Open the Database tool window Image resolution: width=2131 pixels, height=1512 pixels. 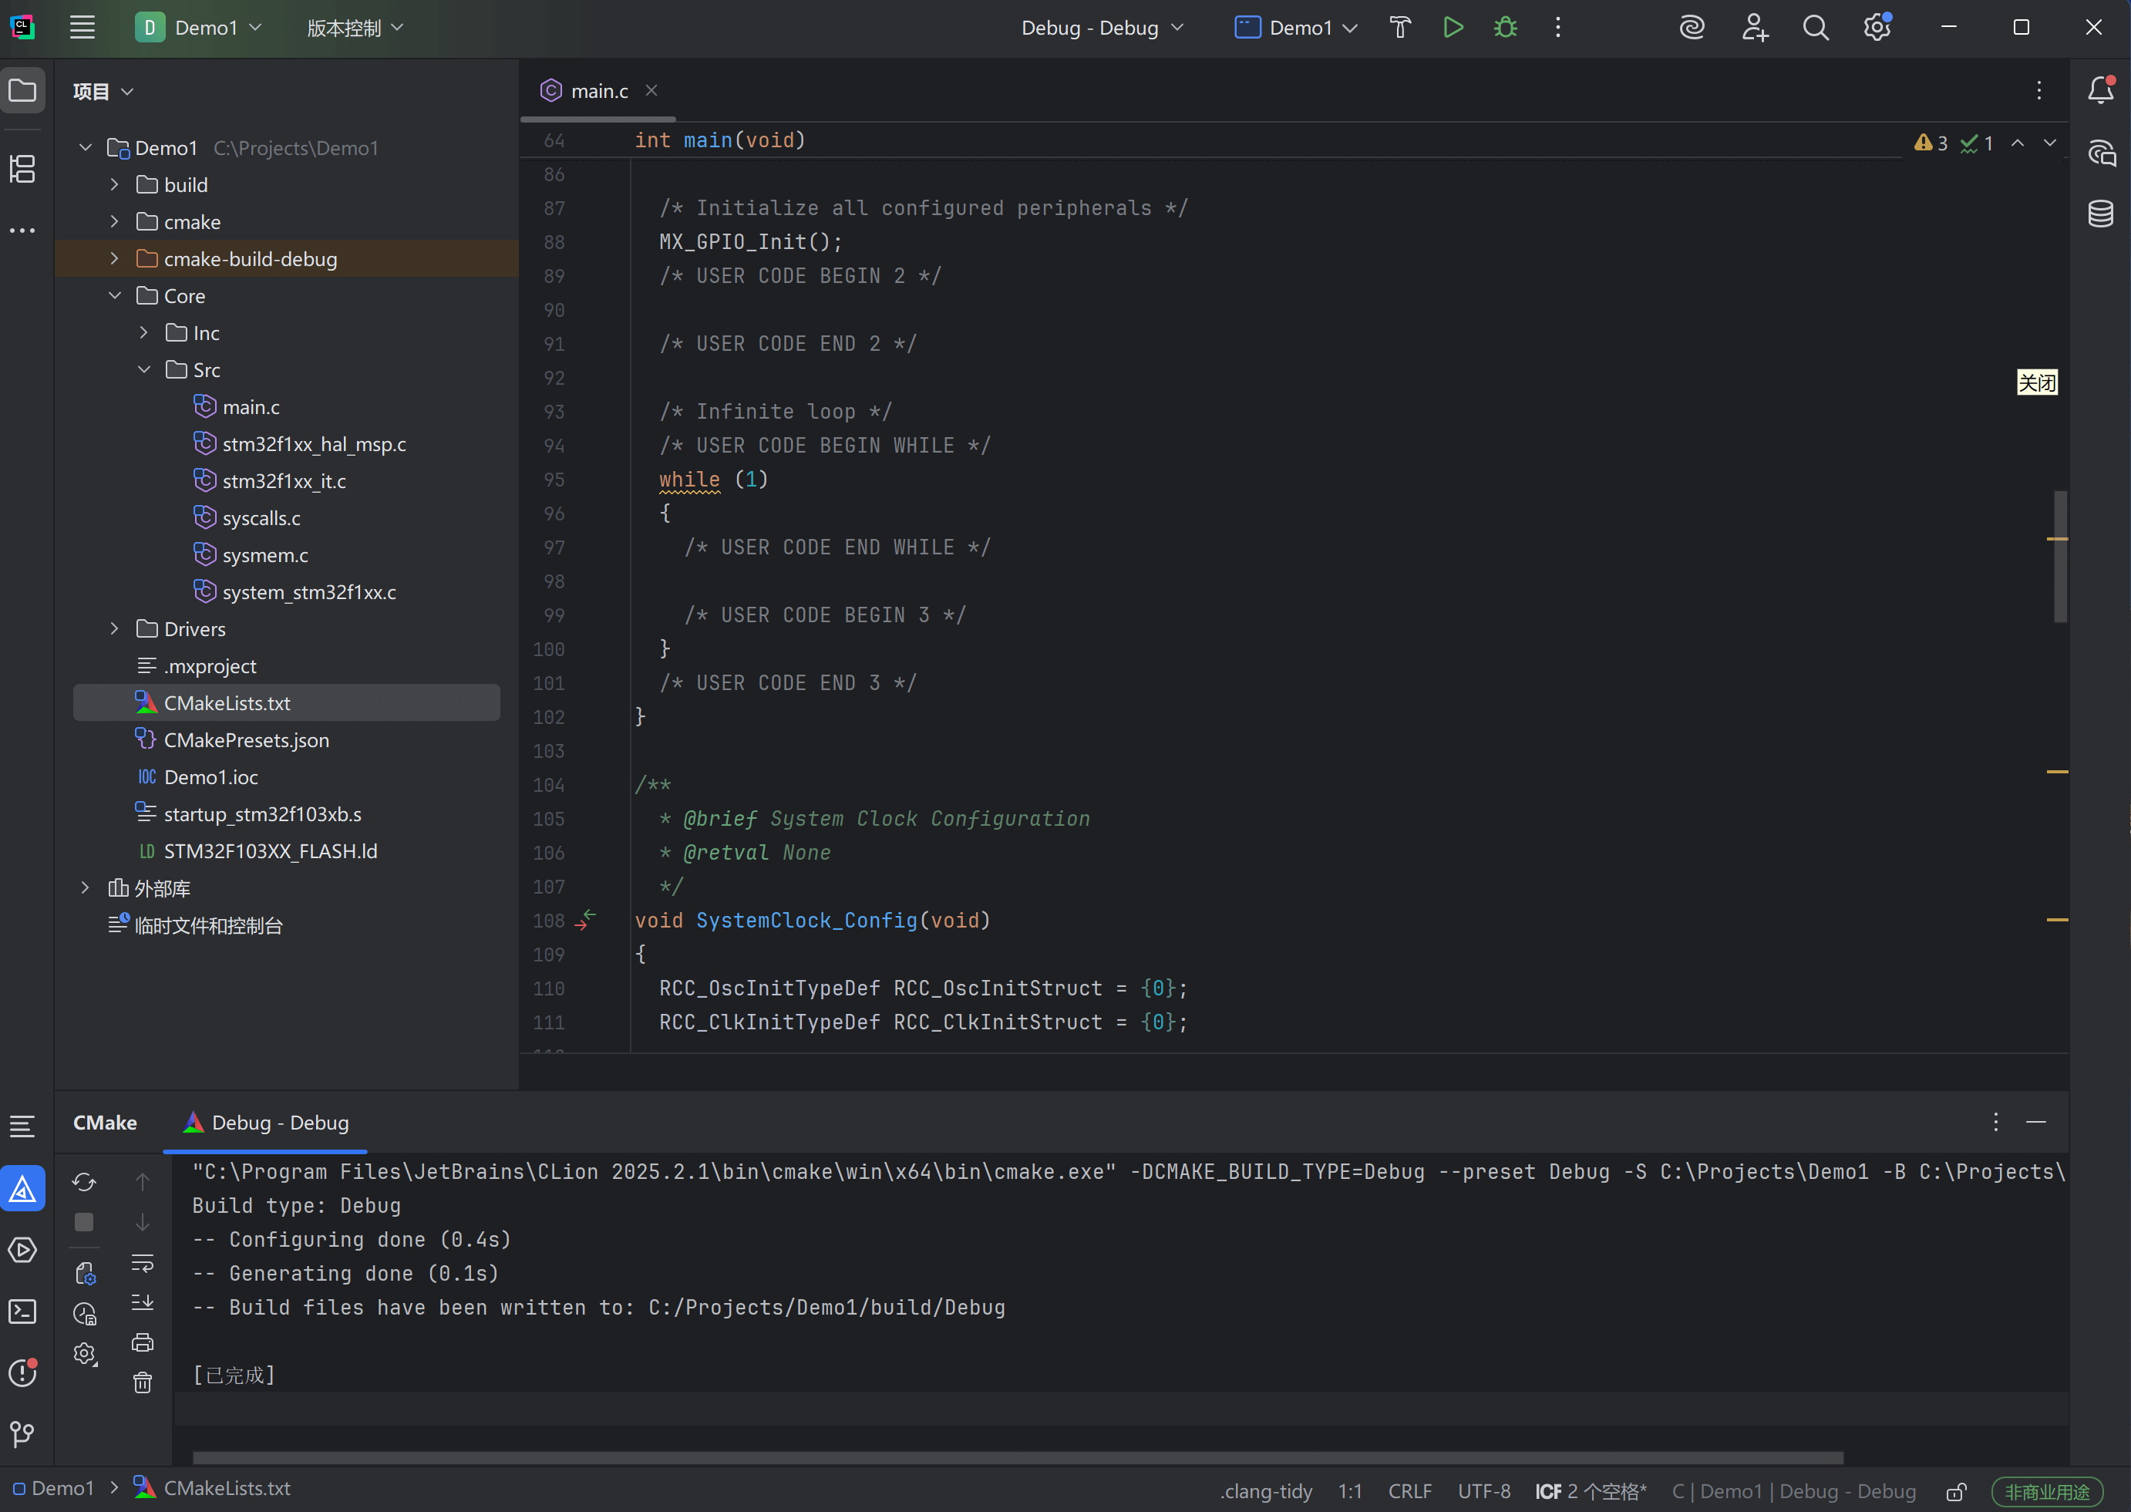click(2100, 214)
